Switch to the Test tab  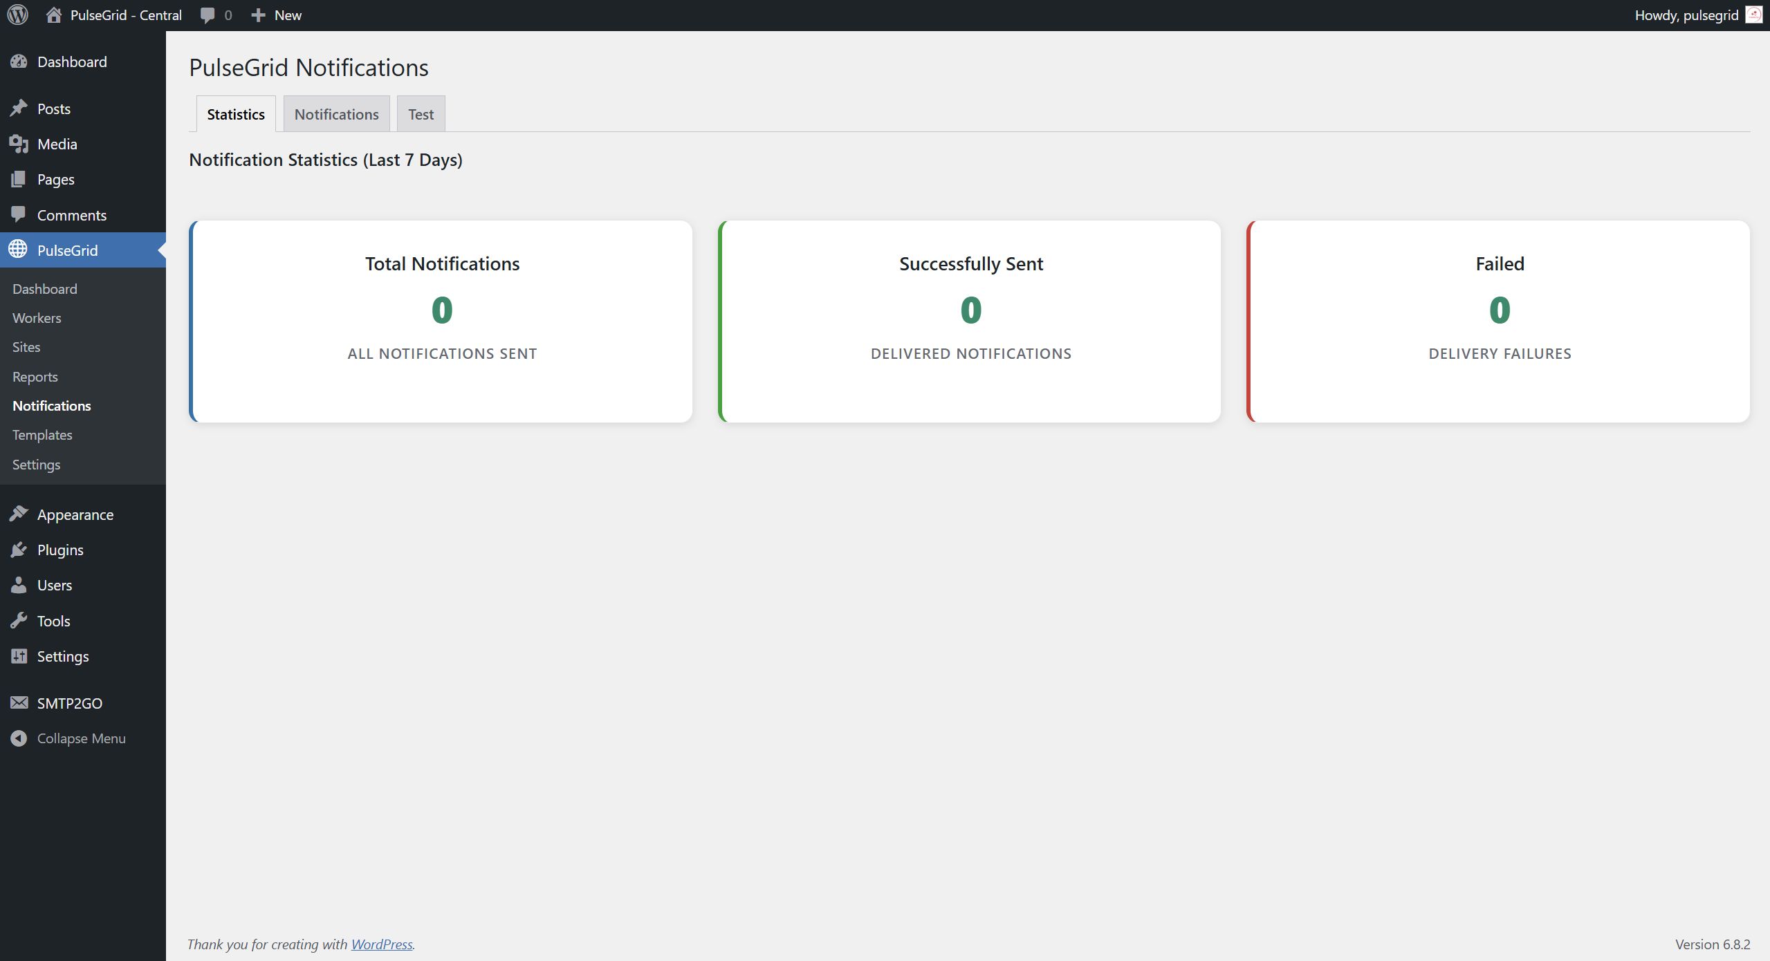point(421,114)
